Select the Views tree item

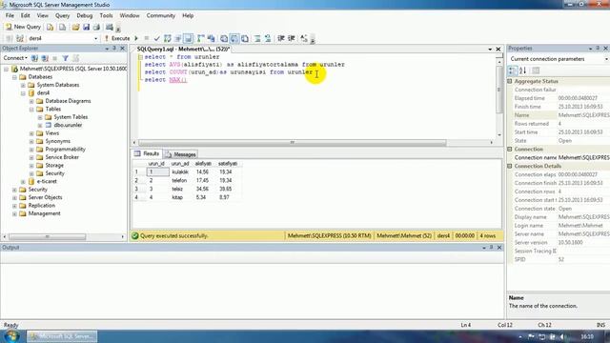52,133
